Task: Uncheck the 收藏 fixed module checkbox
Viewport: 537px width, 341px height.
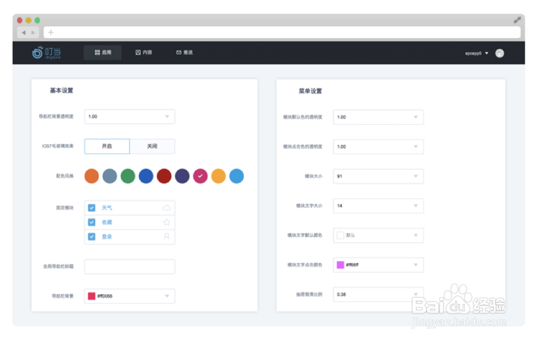Action: 92,222
